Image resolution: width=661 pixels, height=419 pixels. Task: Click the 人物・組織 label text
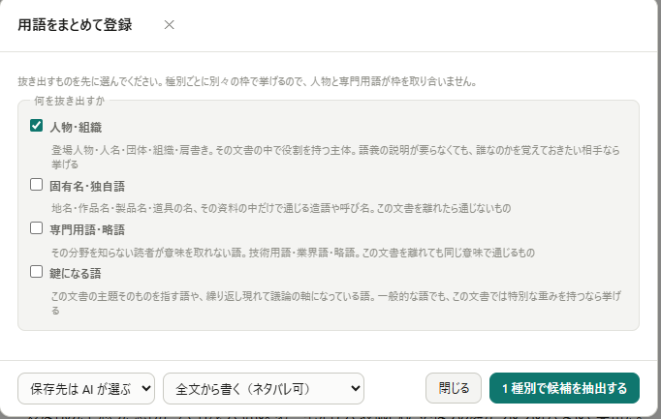click(x=76, y=128)
